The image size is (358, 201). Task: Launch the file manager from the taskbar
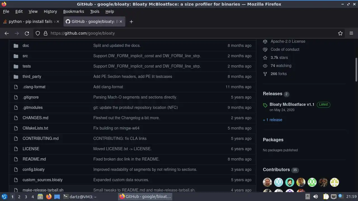(x=40, y=197)
